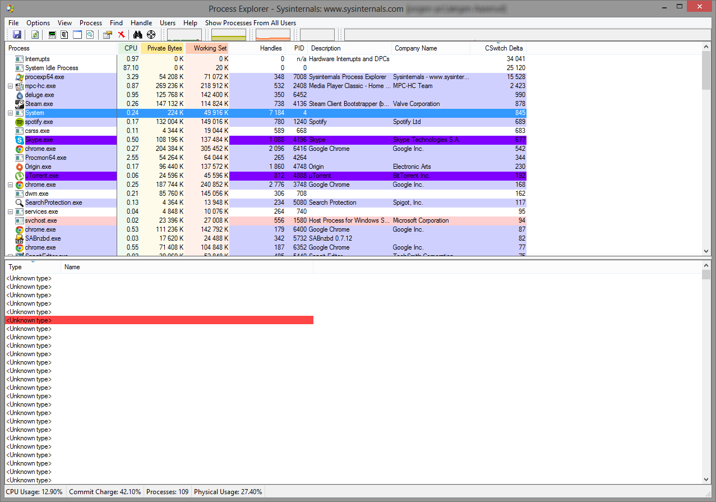Sort by the PID column header
This screenshot has height=502, width=716.
coord(297,48)
